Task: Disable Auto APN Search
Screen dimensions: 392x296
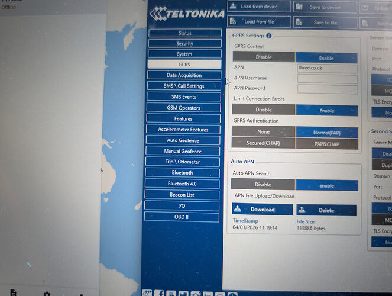Action: pyautogui.click(x=263, y=185)
